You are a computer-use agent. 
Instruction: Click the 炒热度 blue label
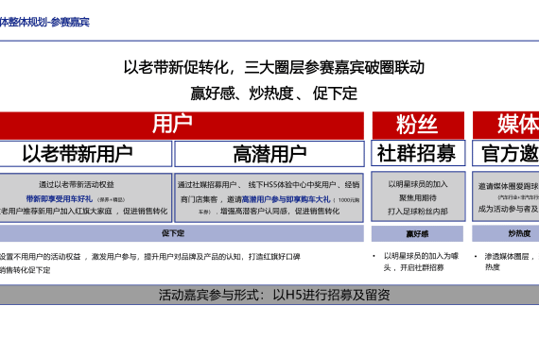coord(506,233)
